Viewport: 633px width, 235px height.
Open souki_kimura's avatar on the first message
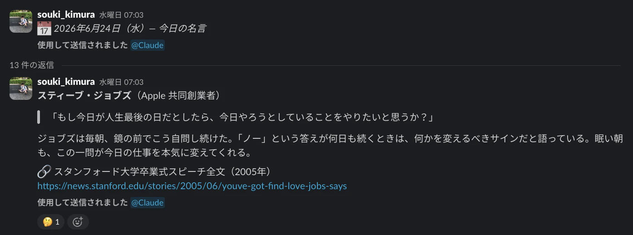21,21
